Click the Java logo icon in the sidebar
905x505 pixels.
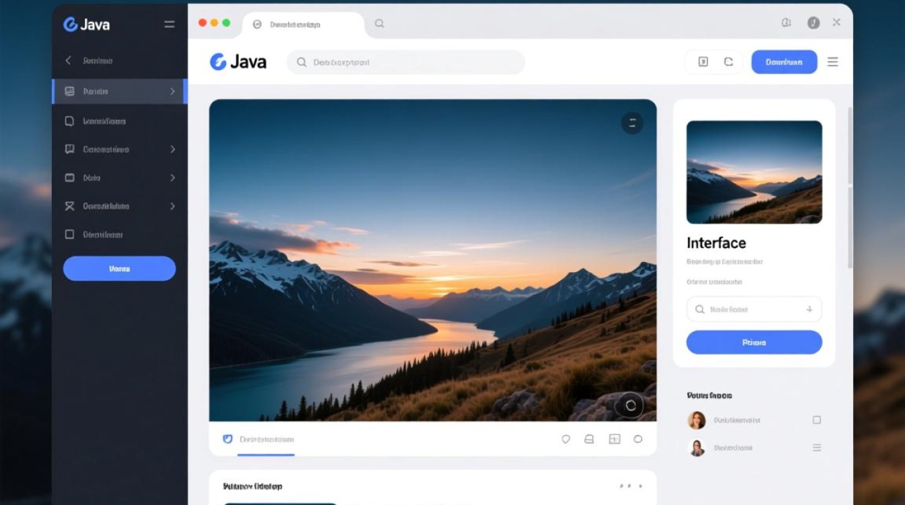click(x=70, y=24)
